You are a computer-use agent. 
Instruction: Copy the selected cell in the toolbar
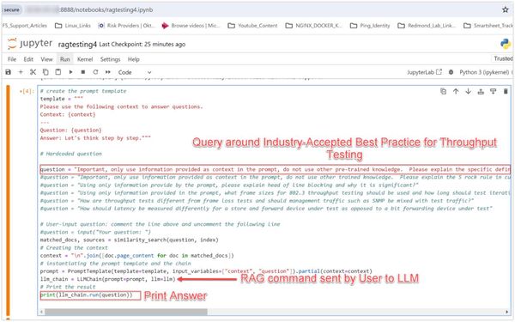pos(45,72)
